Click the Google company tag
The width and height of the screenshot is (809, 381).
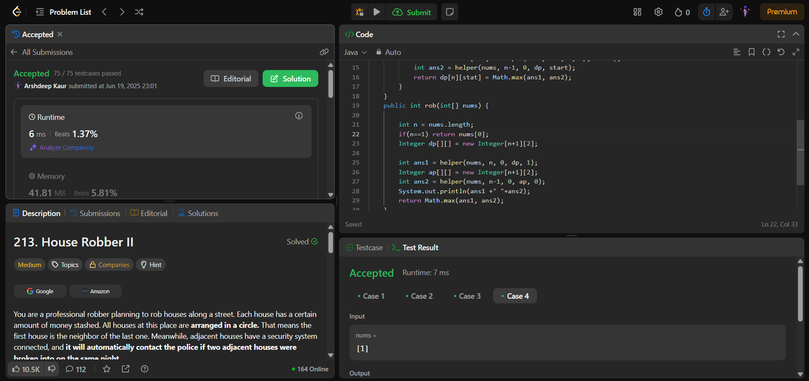coord(40,291)
